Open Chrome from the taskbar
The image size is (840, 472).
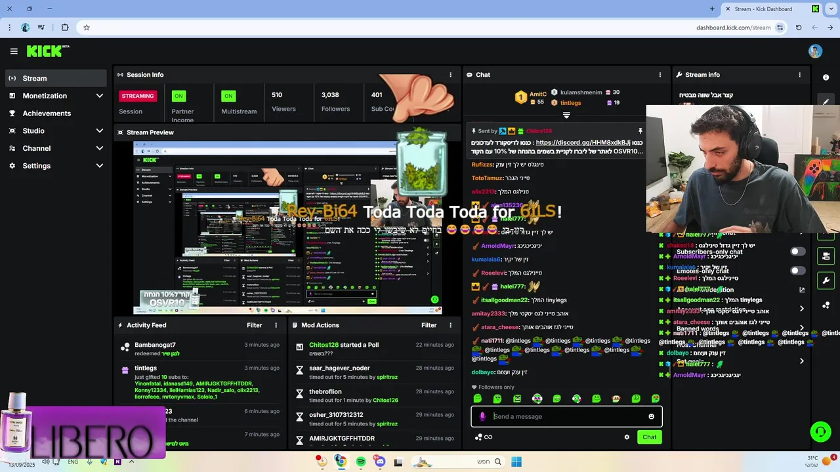click(341, 462)
